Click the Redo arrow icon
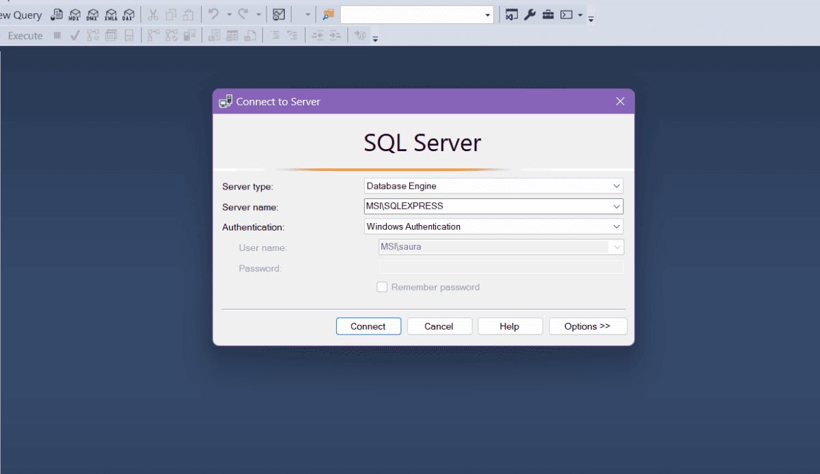The image size is (820, 474). pyautogui.click(x=243, y=14)
